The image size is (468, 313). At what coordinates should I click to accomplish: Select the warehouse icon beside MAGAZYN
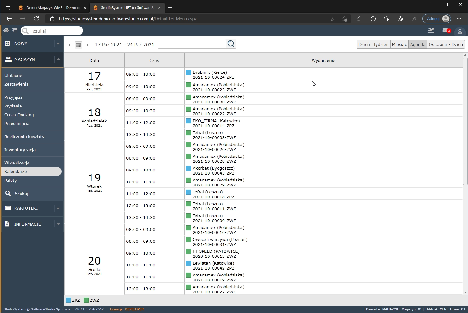click(8, 59)
